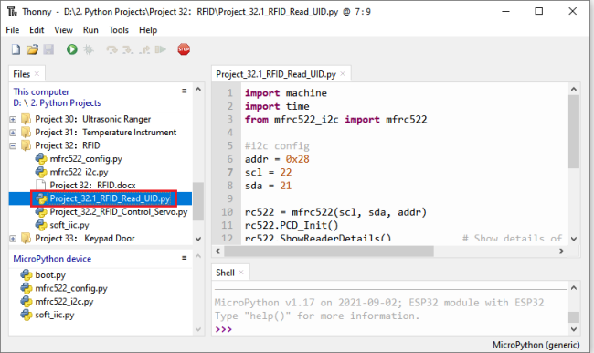Click the file tree scroll down arrow
This screenshot has width=594, height=353.
(197, 239)
